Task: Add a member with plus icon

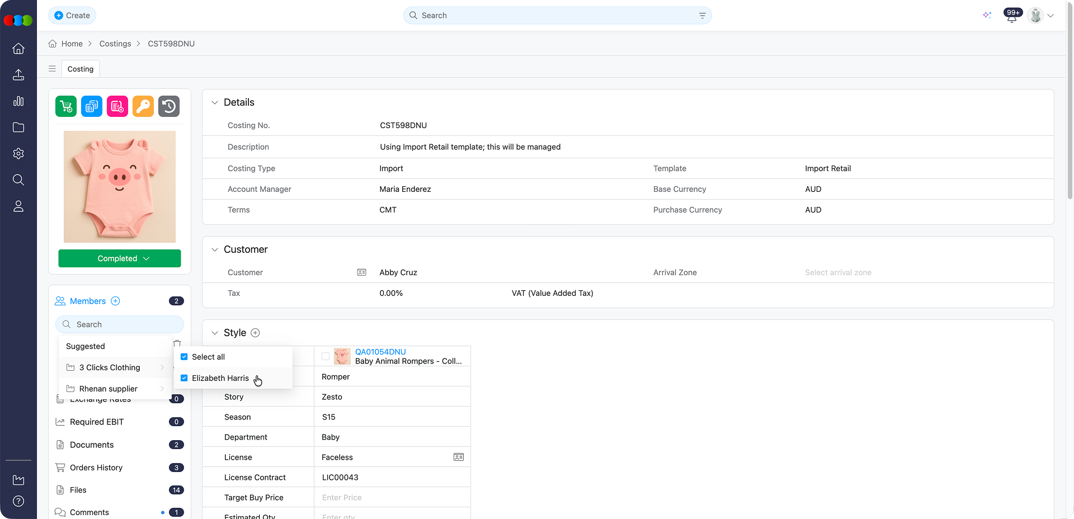Action: coord(115,301)
